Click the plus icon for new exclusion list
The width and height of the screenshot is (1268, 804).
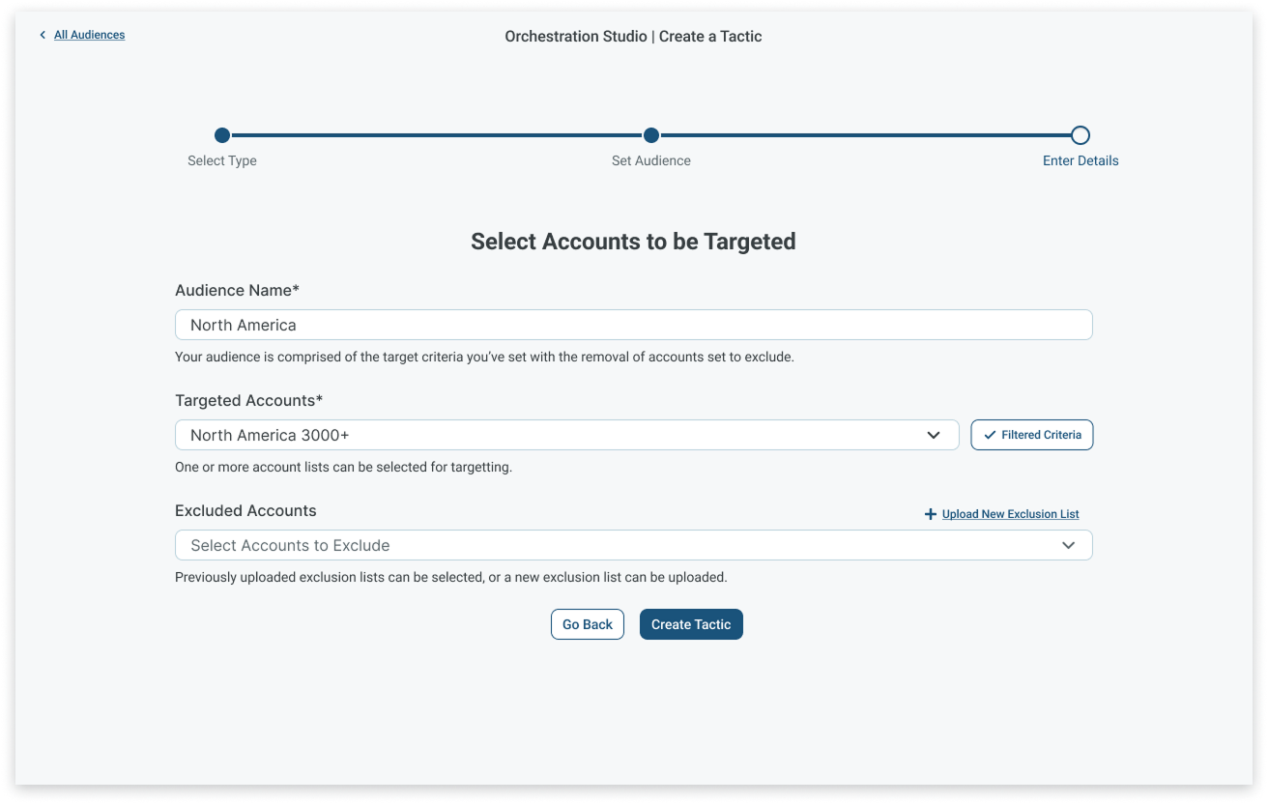pyautogui.click(x=931, y=514)
